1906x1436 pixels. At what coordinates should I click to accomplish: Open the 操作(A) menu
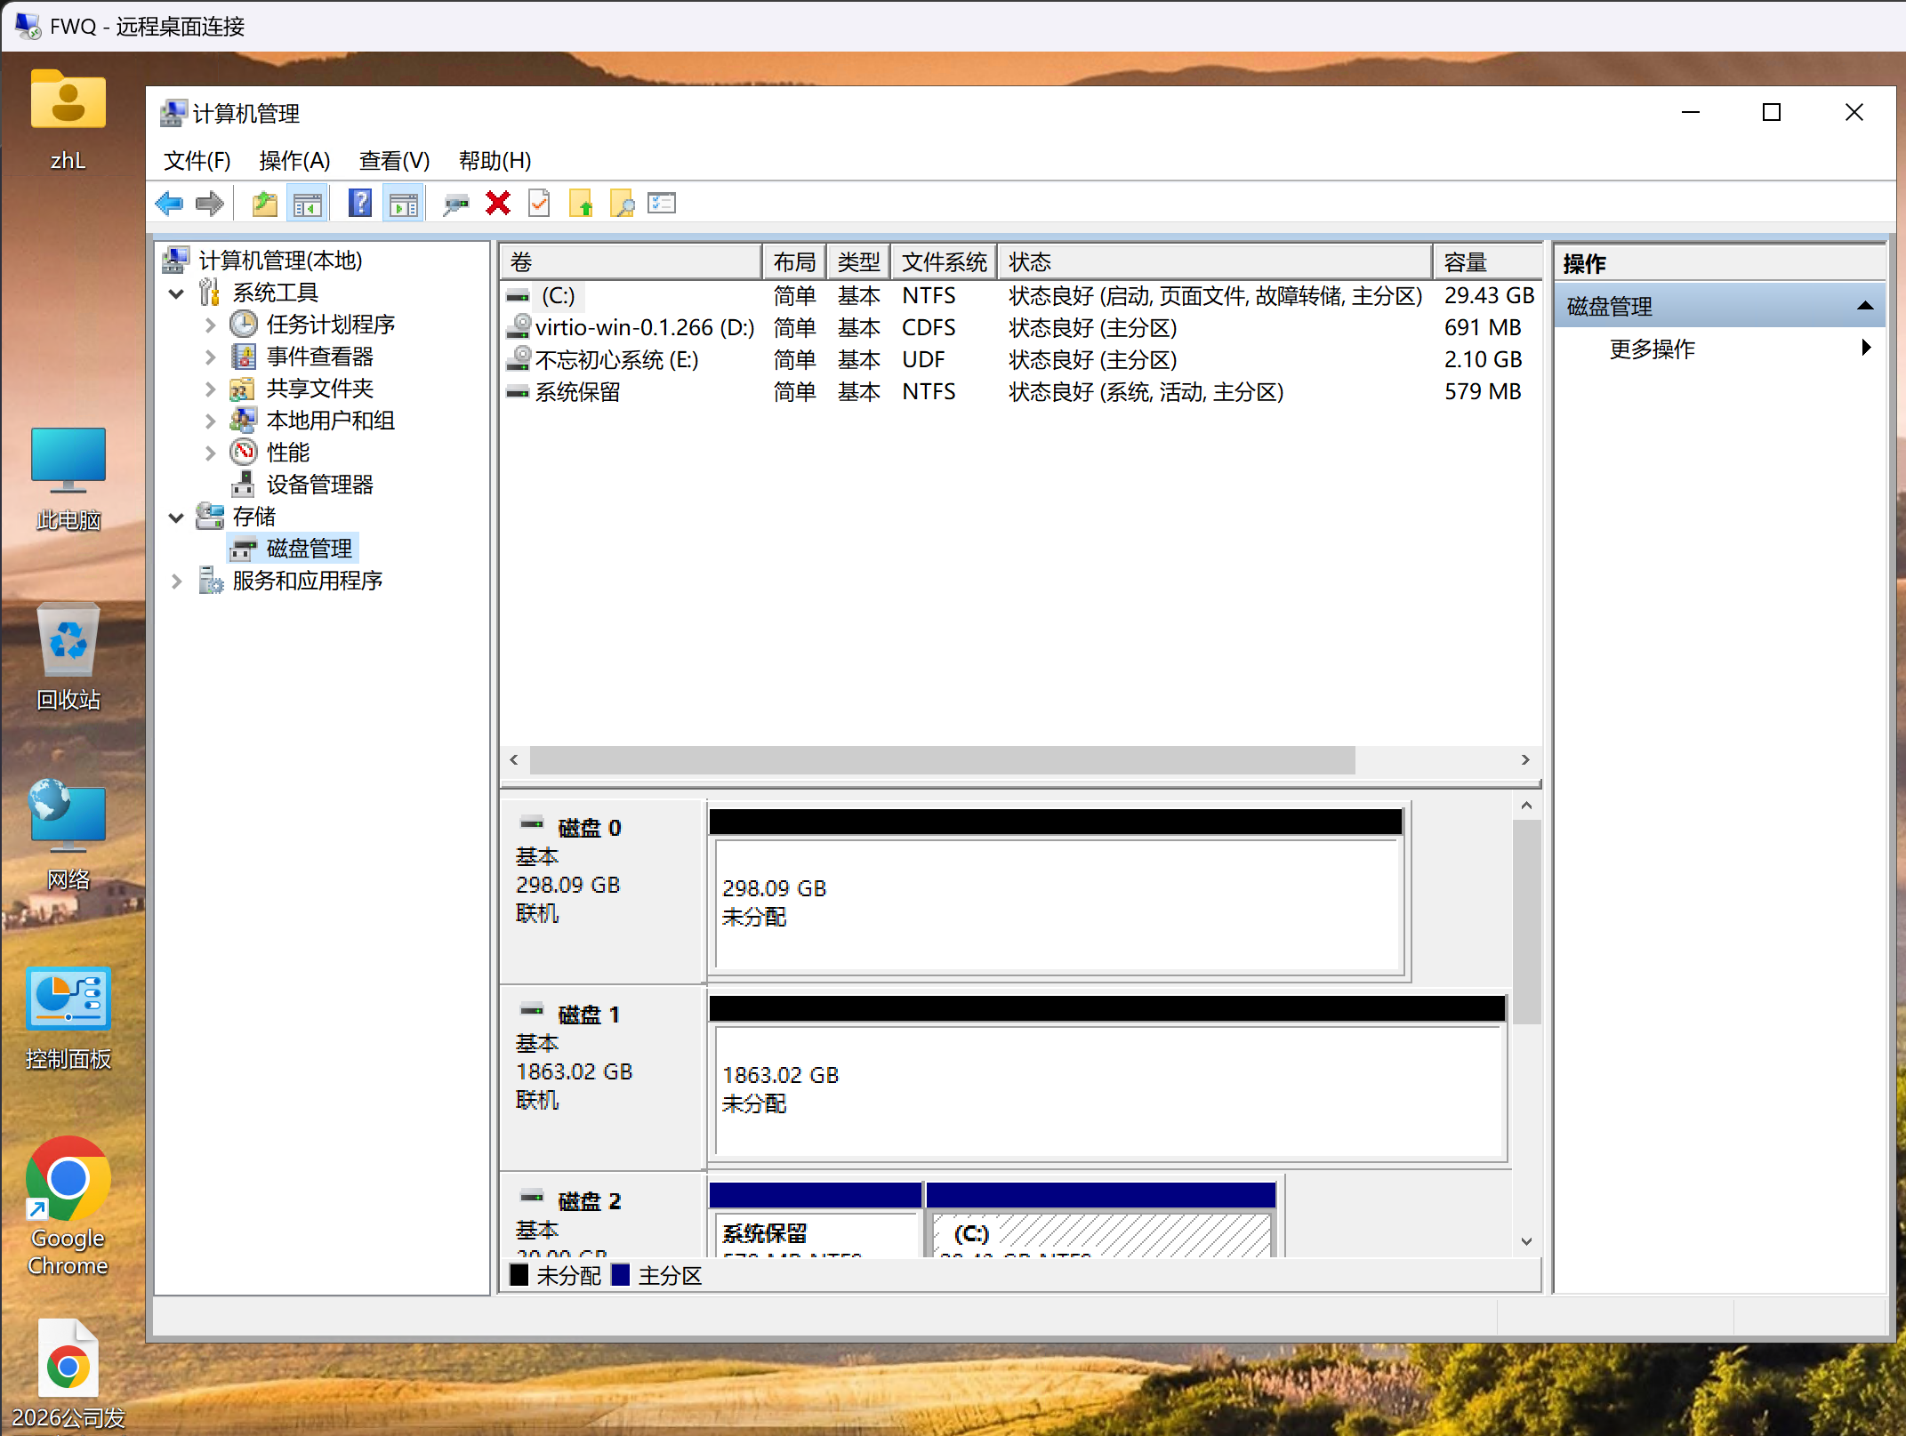pos(294,161)
